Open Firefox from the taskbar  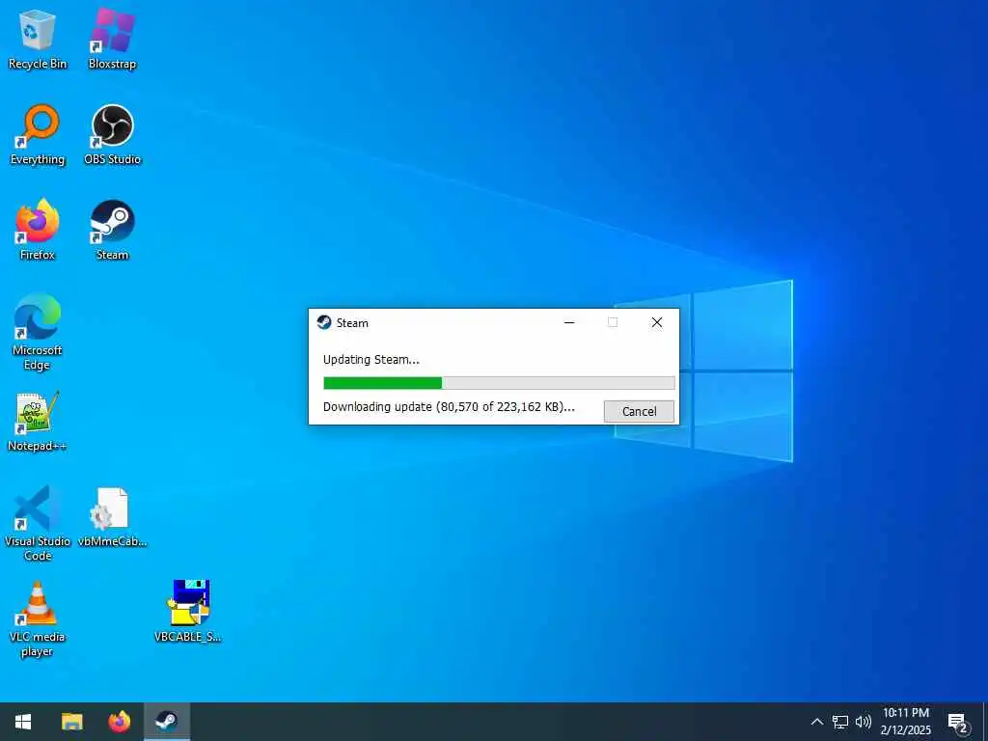pyautogui.click(x=119, y=722)
